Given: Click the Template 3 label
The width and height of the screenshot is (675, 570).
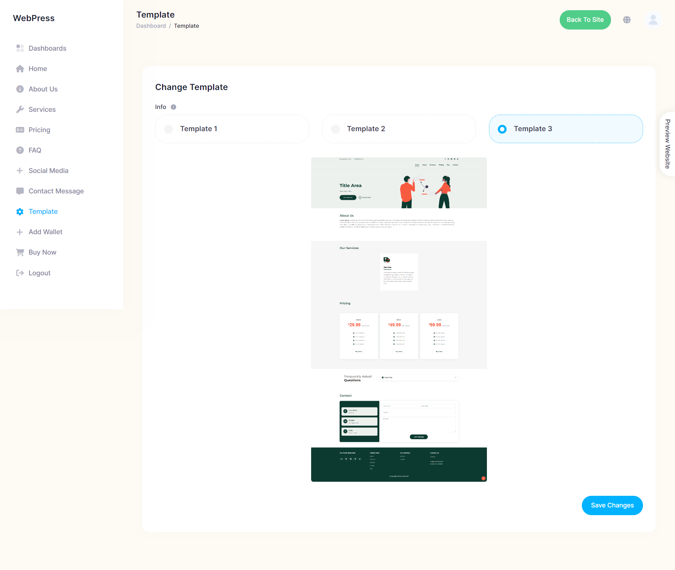Looking at the screenshot, I should click(x=533, y=129).
